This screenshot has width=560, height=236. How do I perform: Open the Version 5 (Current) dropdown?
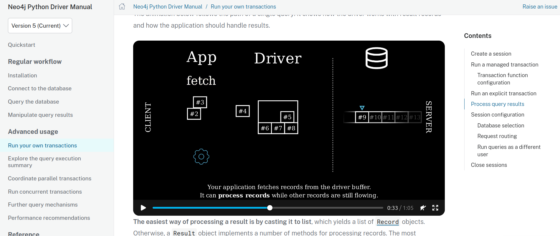(x=40, y=26)
